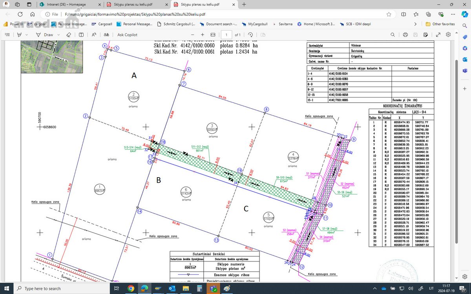Open Power BI favorite

[13, 24]
